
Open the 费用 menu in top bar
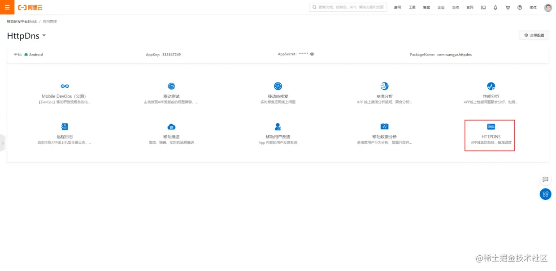pyautogui.click(x=397, y=8)
